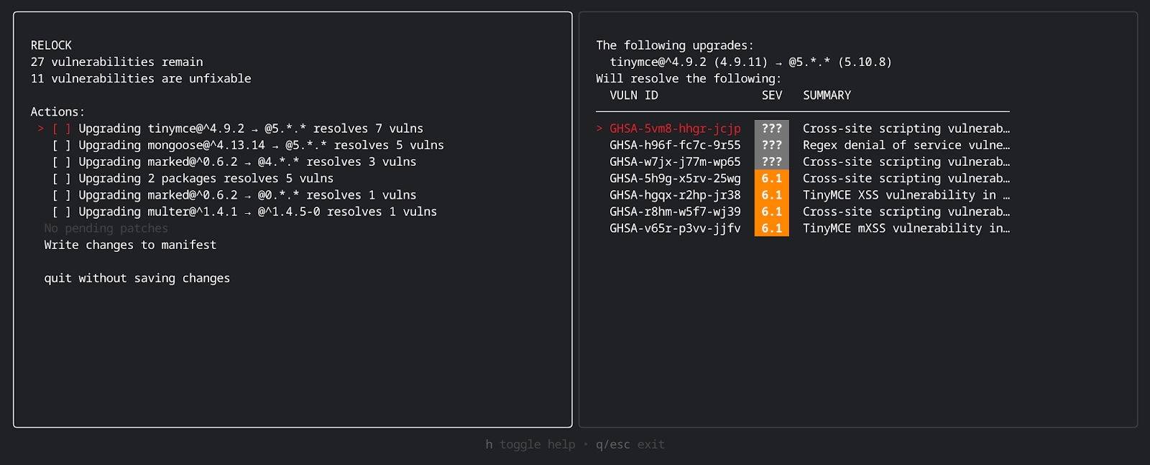Image resolution: width=1150 pixels, height=465 pixels.
Task: Toggle the marked@^0.6.2 to @4.*.* checkbox
Action: click(x=61, y=161)
